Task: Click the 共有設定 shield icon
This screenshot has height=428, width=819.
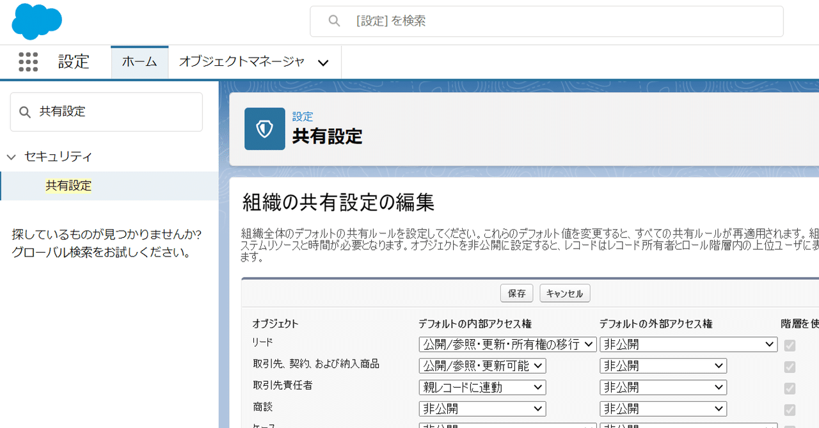Action: tap(264, 129)
